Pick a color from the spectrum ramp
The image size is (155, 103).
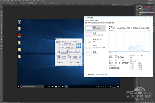click(146, 13)
